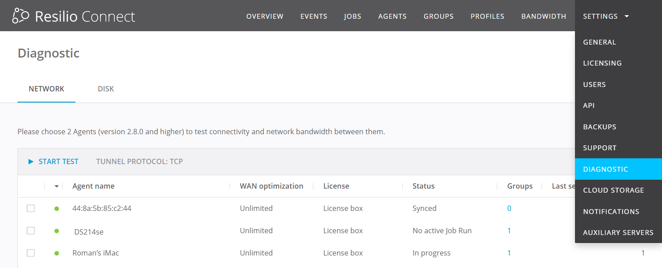Click the Start Test play icon

pos(31,161)
